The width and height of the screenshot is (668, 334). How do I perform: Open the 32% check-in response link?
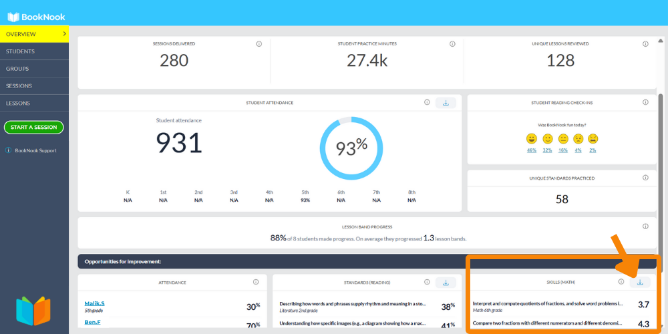(548, 150)
